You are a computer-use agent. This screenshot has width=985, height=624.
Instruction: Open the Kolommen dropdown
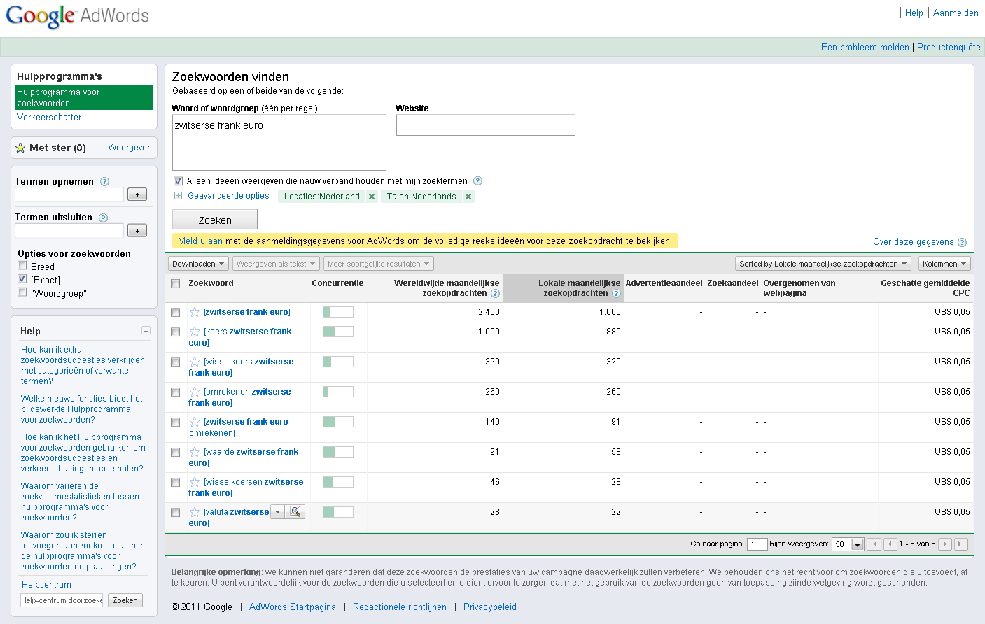[x=944, y=264]
